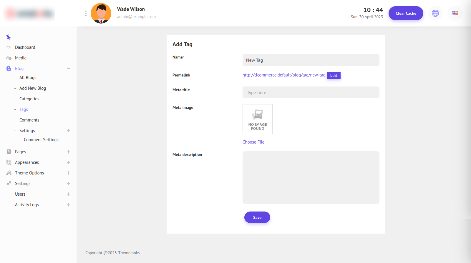Click the globe icon in the header
This screenshot has width=471, height=263.
click(435, 13)
